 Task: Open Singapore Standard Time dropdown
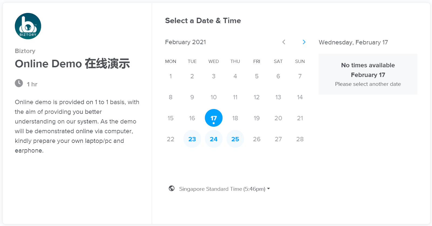pos(225,189)
